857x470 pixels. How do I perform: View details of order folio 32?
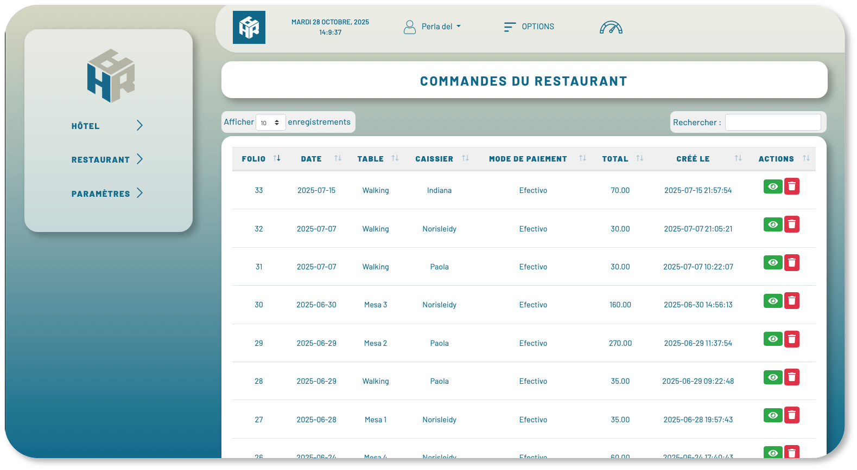point(772,224)
